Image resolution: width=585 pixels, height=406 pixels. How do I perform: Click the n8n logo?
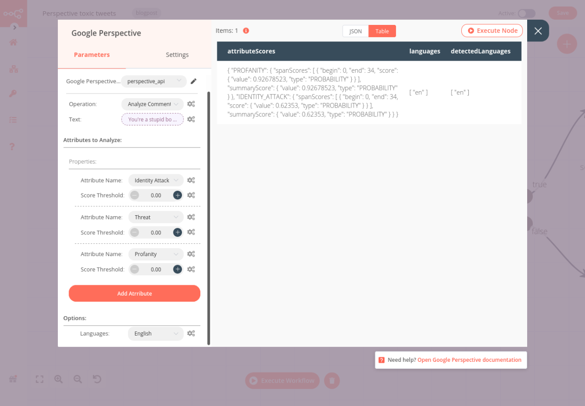tap(13, 13)
